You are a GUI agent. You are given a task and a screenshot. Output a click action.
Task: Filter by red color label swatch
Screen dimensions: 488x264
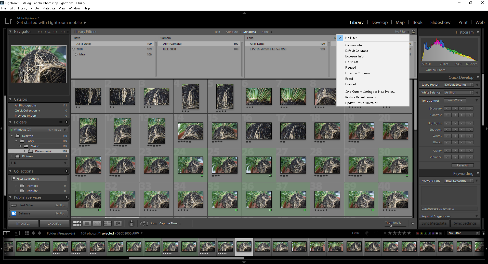coord(418,233)
